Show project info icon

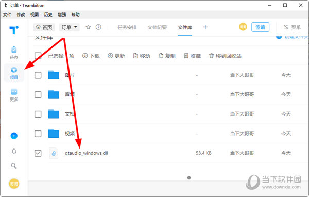point(98,27)
